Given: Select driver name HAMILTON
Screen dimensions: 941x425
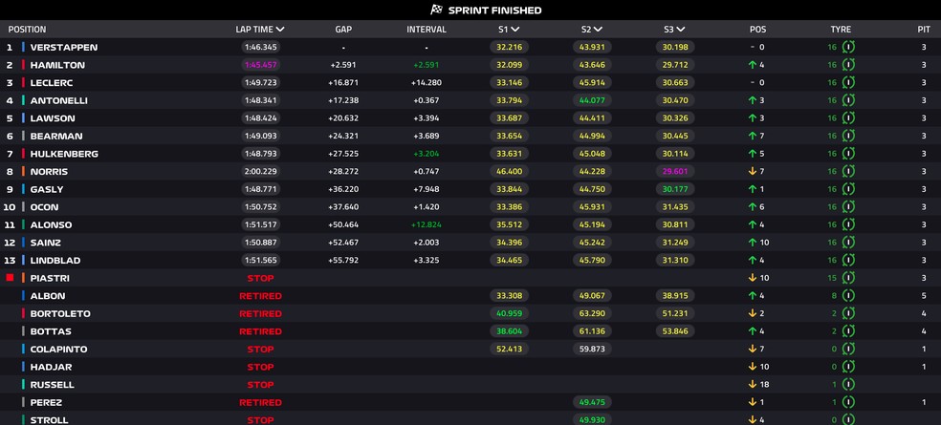Looking at the screenshot, I should point(57,65).
